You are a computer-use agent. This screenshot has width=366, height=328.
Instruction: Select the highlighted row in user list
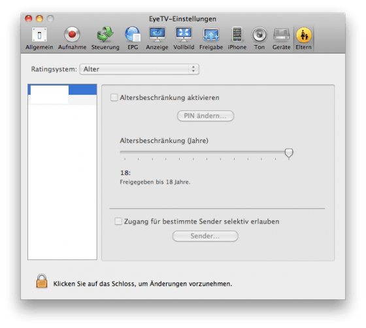62,90
